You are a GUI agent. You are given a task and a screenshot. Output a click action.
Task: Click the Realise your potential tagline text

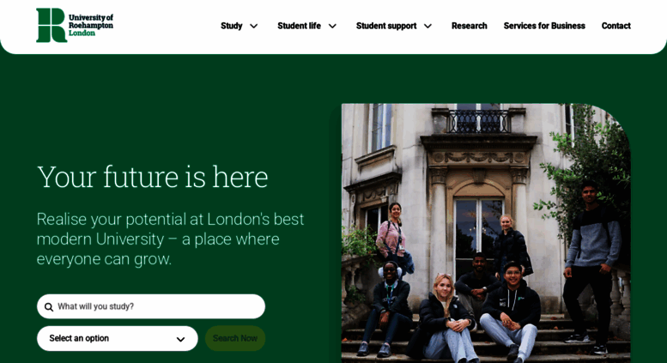tap(170, 239)
